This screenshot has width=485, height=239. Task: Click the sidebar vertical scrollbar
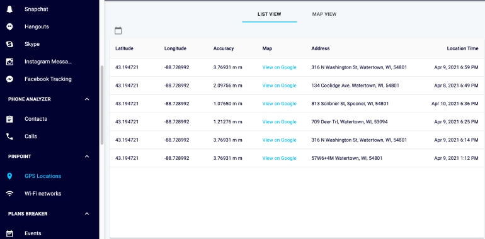click(102, 105)
